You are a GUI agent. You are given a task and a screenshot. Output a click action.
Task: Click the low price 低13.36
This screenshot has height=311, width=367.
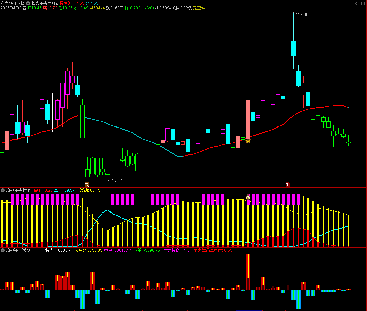point(65,8)
